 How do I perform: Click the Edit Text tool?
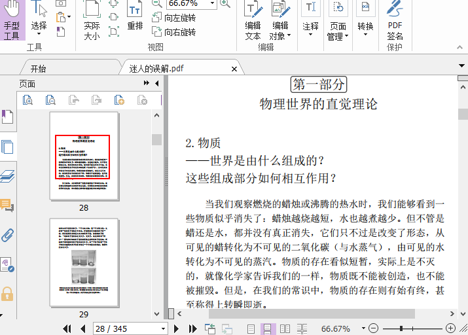(253, 20)
